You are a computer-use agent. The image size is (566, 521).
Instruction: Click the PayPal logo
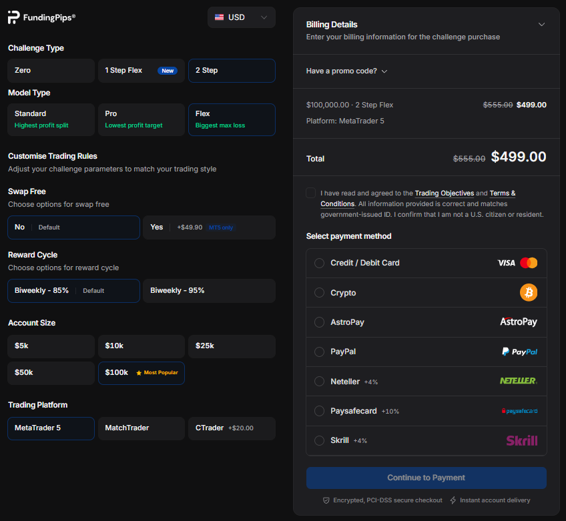point(519,352)
